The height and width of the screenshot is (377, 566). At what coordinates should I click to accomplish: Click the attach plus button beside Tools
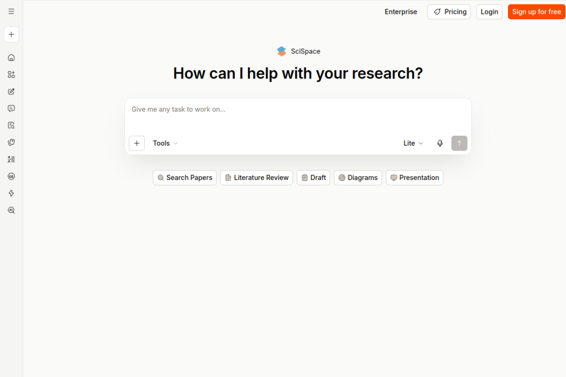137,144
